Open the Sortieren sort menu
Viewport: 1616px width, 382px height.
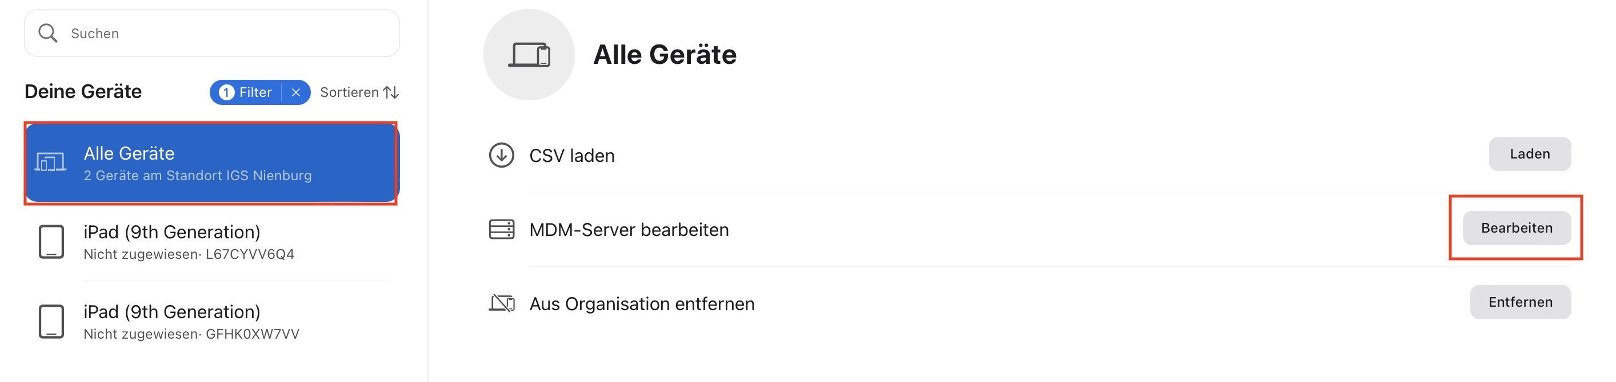coord(349,93)
